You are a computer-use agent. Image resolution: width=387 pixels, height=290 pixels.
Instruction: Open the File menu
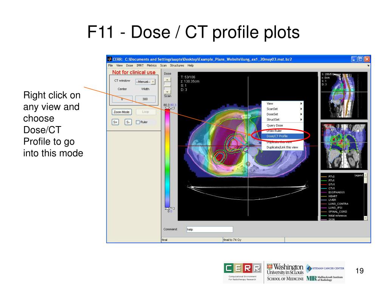110,66
